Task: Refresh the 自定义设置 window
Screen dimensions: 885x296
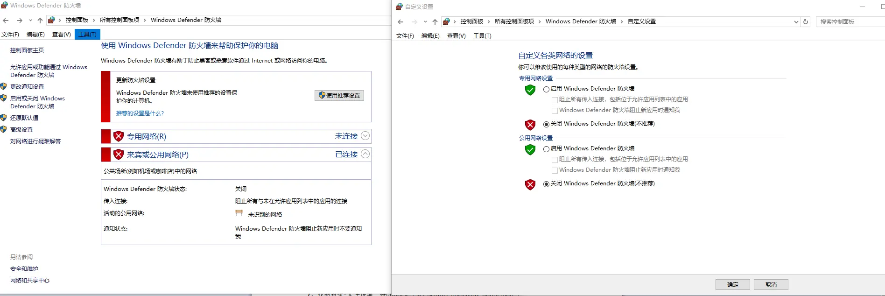Action: [x=806, y=21]
